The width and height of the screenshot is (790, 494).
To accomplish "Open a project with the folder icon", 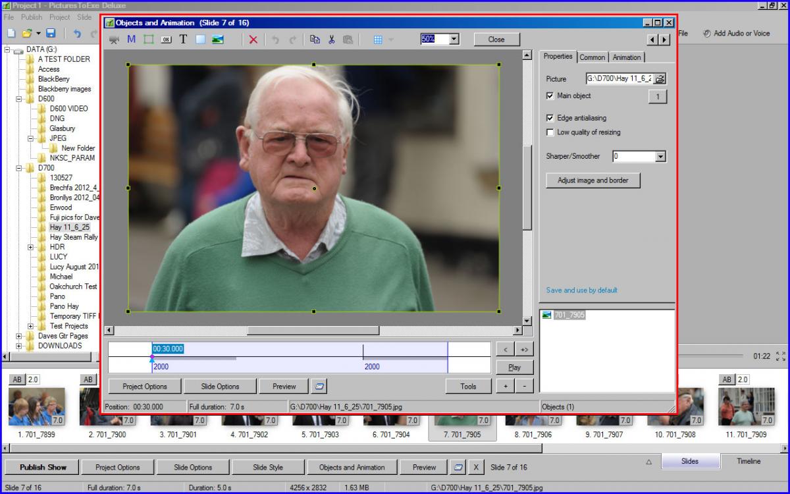I will 28,33.
